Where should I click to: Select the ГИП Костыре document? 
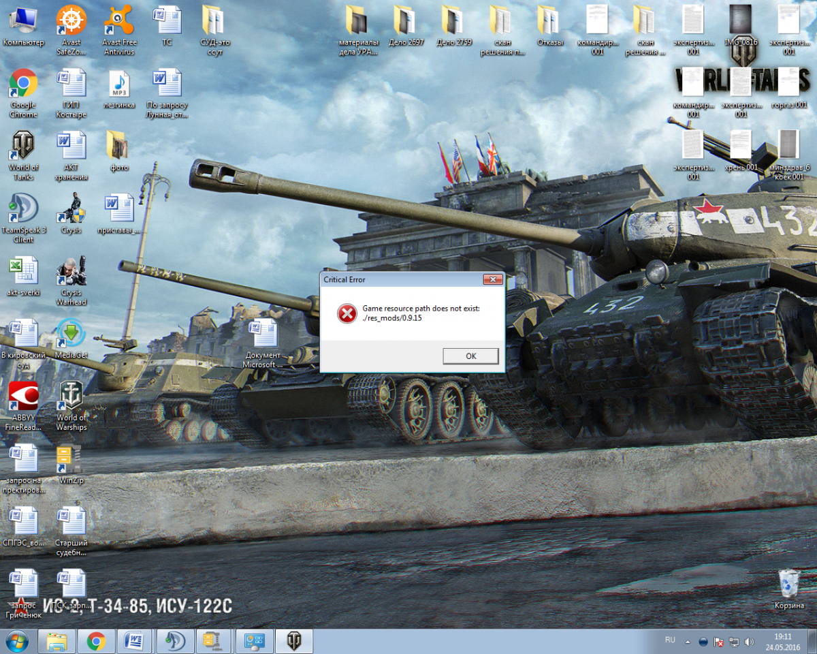click(x=71, y=93)
